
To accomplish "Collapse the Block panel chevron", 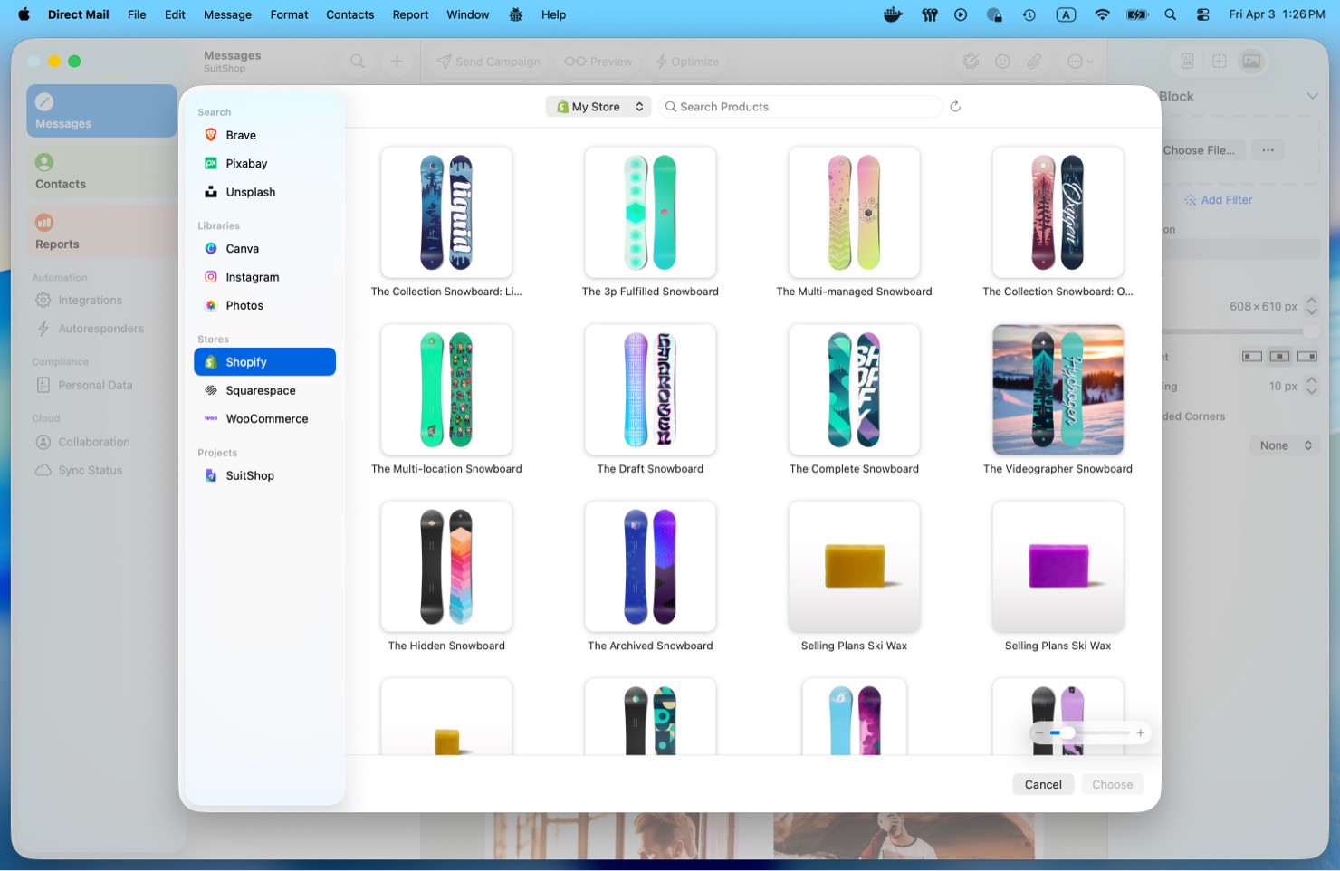I will (x=1312, y=96).
